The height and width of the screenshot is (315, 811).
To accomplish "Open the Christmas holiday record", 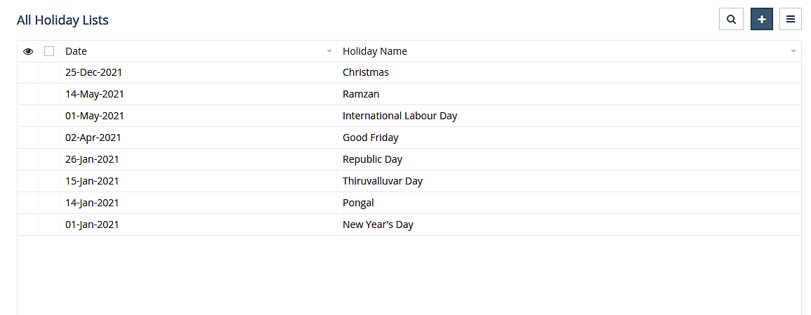I will 365,72.
